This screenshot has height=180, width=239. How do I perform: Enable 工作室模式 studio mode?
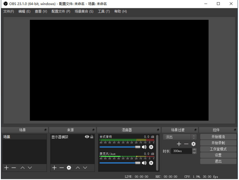[218, 149]
